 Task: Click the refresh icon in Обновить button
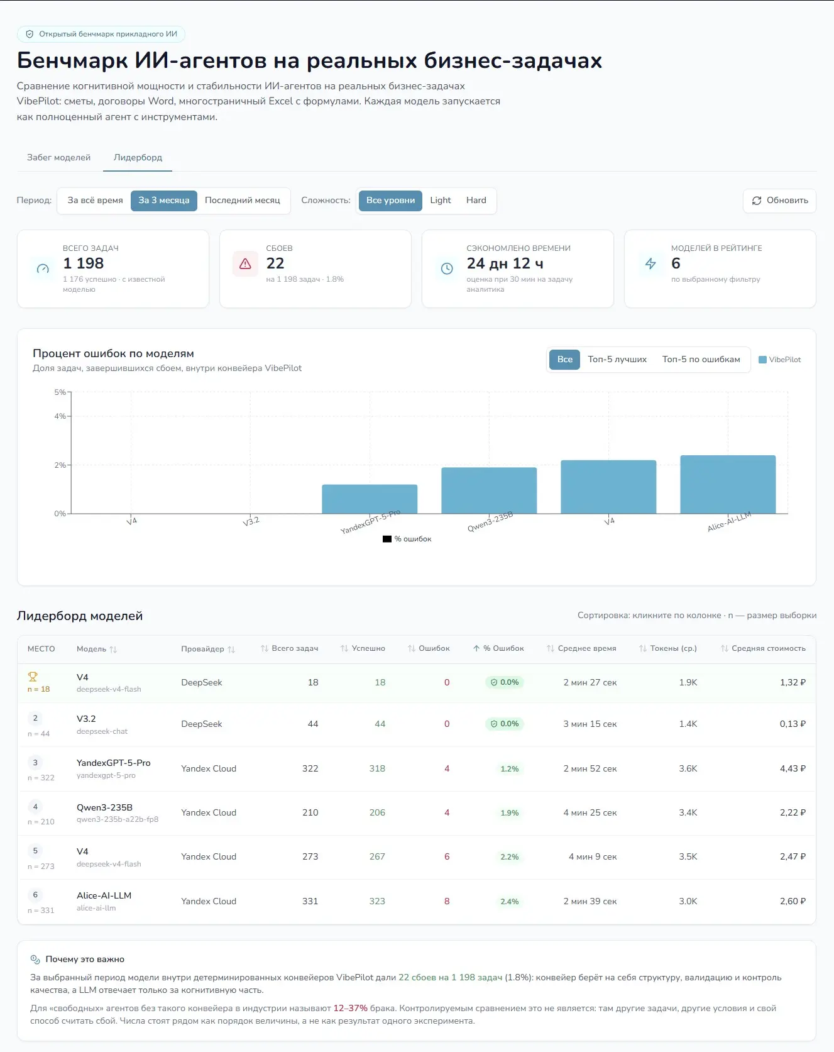click(x=757, y=201)
